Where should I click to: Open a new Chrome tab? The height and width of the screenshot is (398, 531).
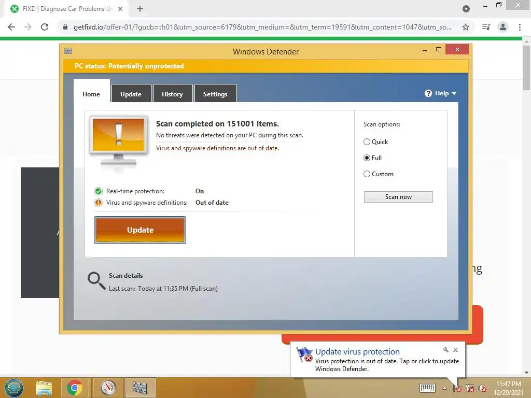pyautogui.click(x=140, y=9)
